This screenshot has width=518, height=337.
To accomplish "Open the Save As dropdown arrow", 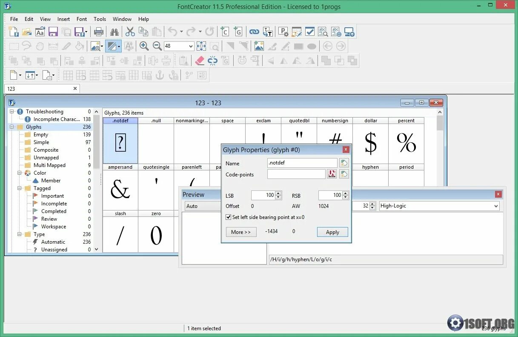I will (86, 32).
